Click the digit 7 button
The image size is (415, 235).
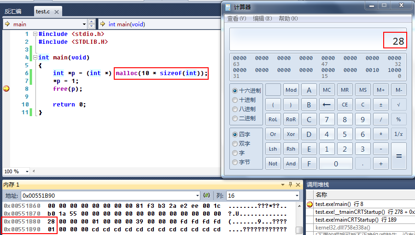pos(327,119)
